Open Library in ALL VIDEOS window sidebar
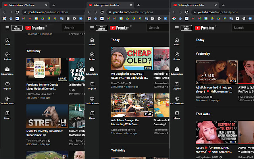The height and width of the screenshot is (159, 254). coord(92,115)
